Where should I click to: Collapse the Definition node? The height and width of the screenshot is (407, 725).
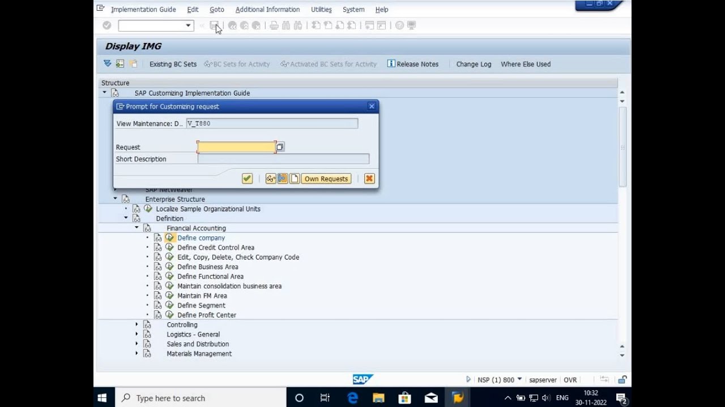[x=126, y=218]
